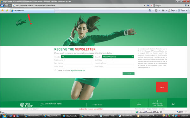Click the Home toolbar icon
The image size is (190, 118).
(x=150, y=10)
